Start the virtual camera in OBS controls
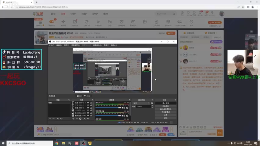Viewport: 260px width, 146px height. click(x=166, y=109)
